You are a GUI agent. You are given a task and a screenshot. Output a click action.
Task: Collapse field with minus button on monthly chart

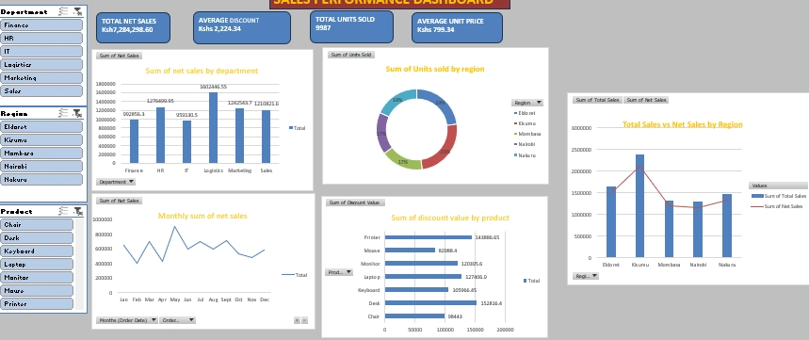[304, 320]
